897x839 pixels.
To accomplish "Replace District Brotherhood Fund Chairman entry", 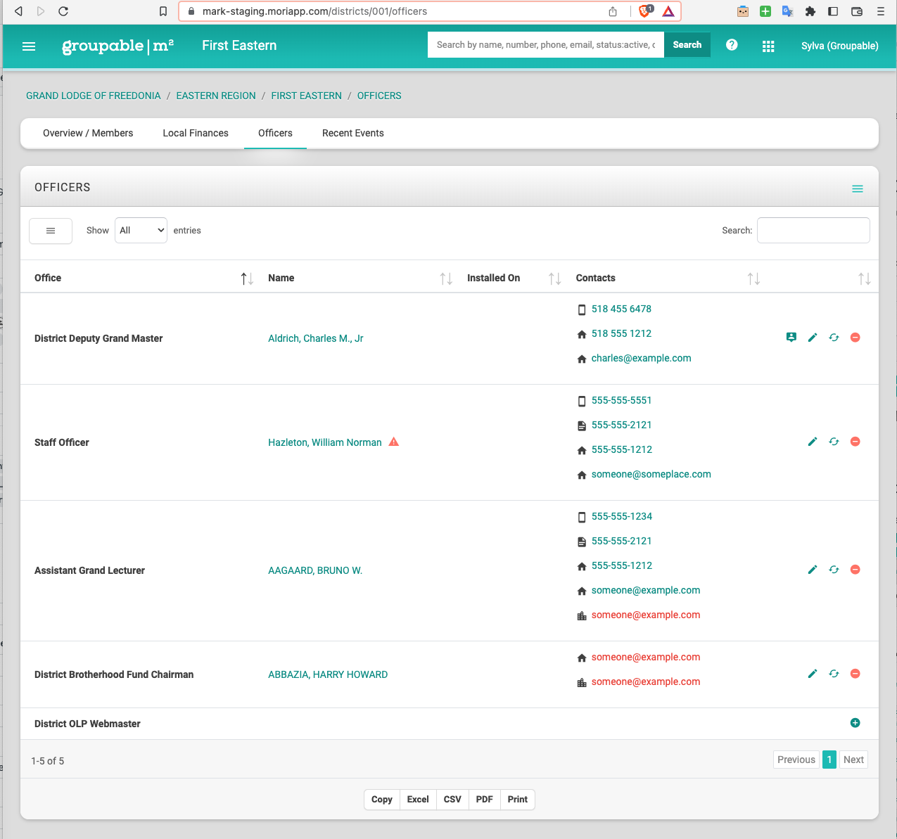I will point(834,674).
